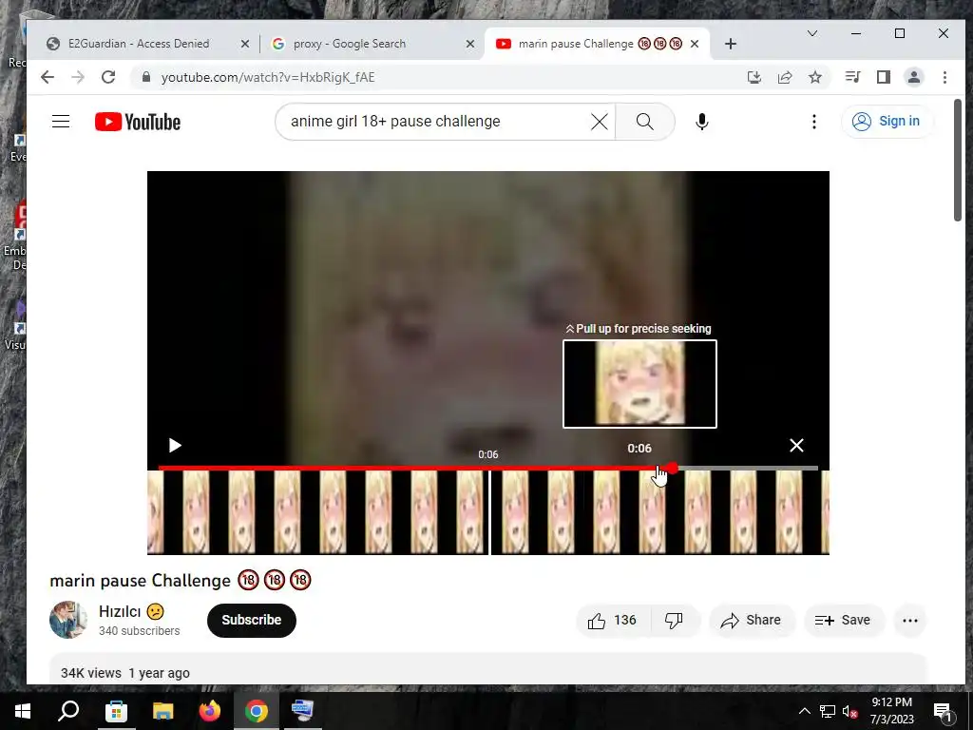
Task: Open the Chrome profile avatar
Action: [x=914, y=77]
